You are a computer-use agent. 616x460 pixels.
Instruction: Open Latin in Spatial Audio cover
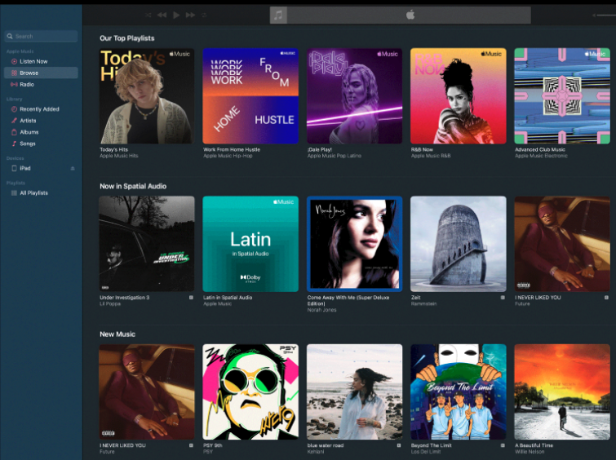tap(250, 244)
